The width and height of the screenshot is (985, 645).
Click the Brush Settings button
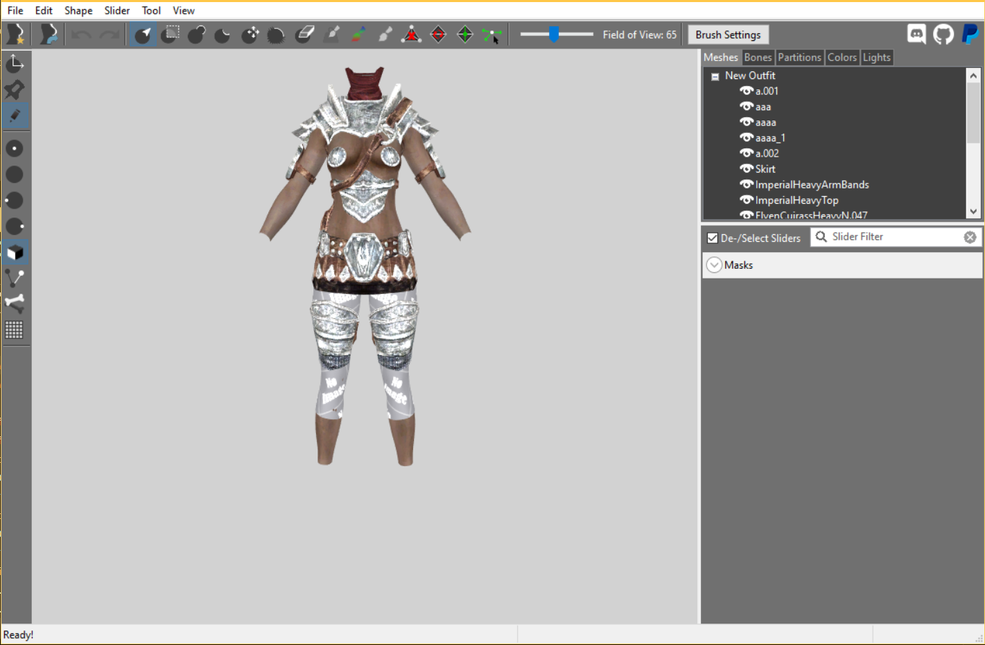tap(728, 35)
